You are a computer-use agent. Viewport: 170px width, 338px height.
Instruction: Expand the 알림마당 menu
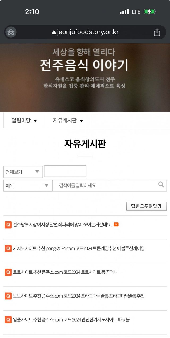[x=24, y=120]
